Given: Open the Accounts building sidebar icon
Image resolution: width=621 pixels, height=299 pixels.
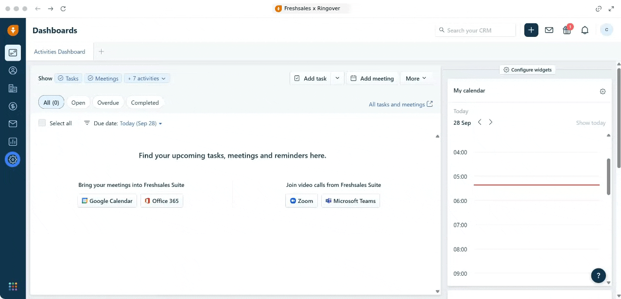Looking at the screenshot, I should tap(13, 88).
